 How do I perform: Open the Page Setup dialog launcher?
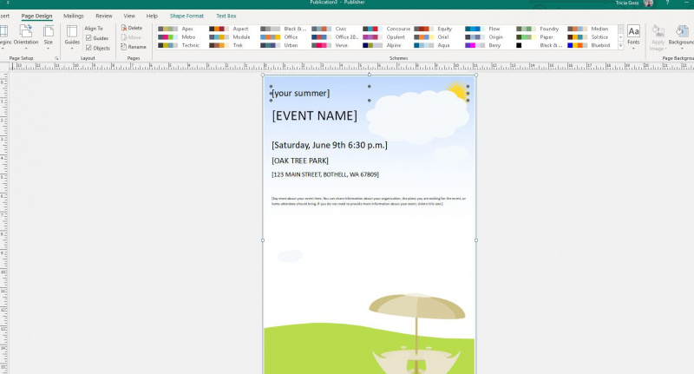click(x=56, y=58)
